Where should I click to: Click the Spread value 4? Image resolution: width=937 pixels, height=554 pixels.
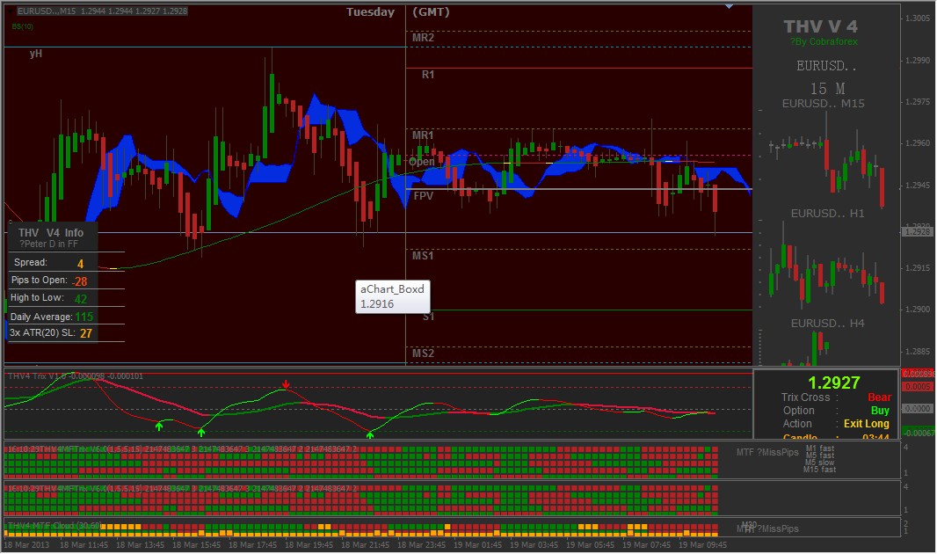[81, 264]
